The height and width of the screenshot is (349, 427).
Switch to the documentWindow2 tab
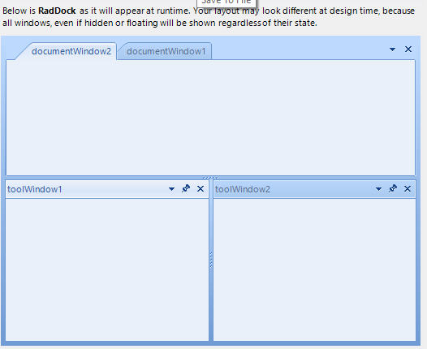71,51
